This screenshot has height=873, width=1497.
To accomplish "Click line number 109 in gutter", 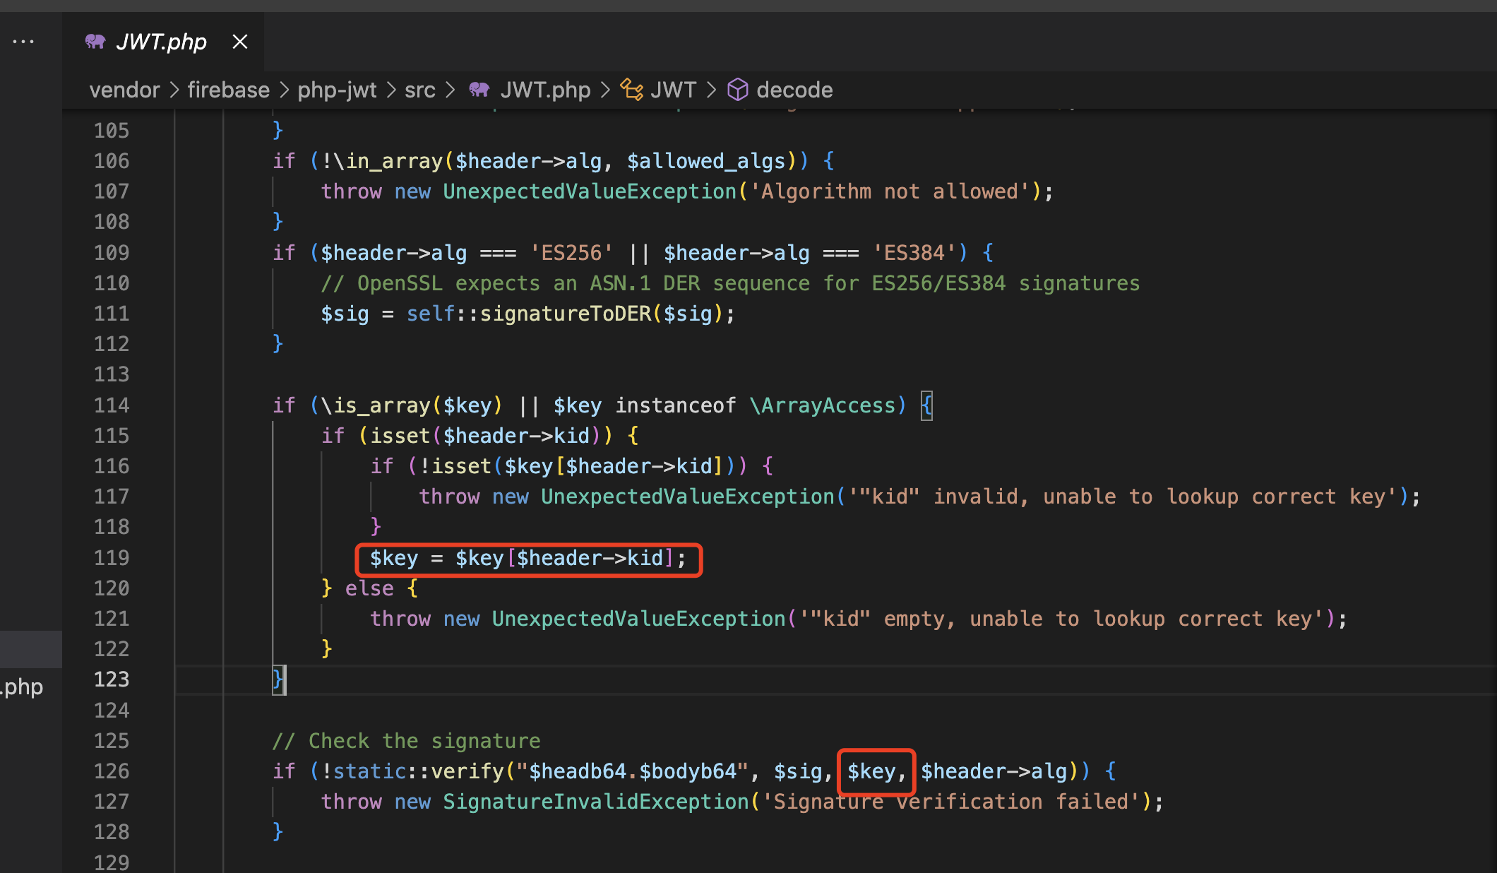I will pos(112,253).
